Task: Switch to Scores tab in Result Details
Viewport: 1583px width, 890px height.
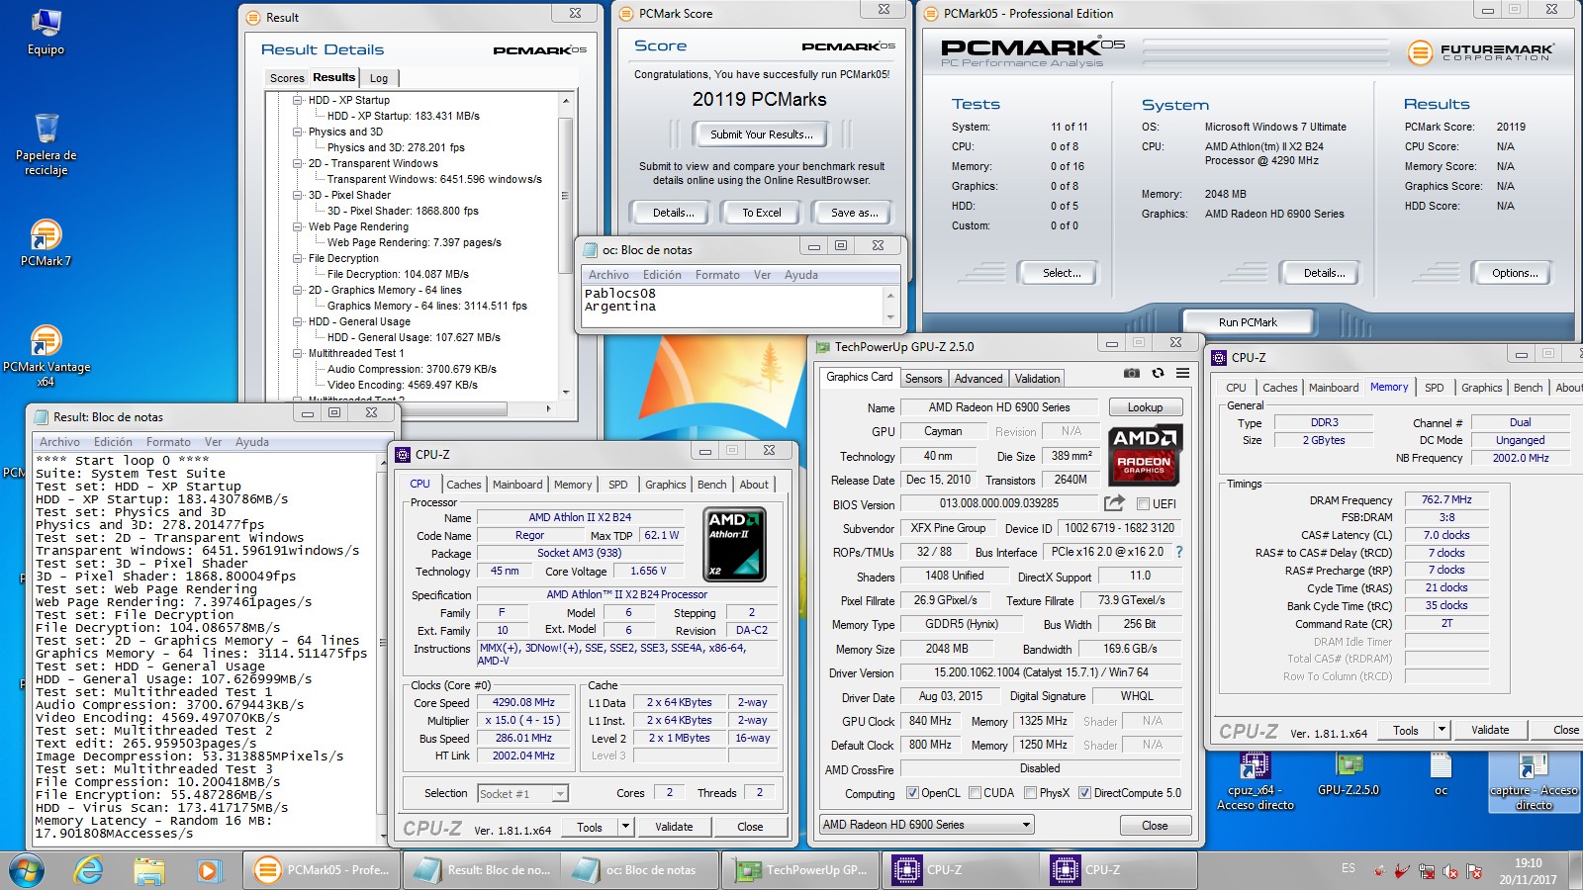Action: tap(287, 78)
